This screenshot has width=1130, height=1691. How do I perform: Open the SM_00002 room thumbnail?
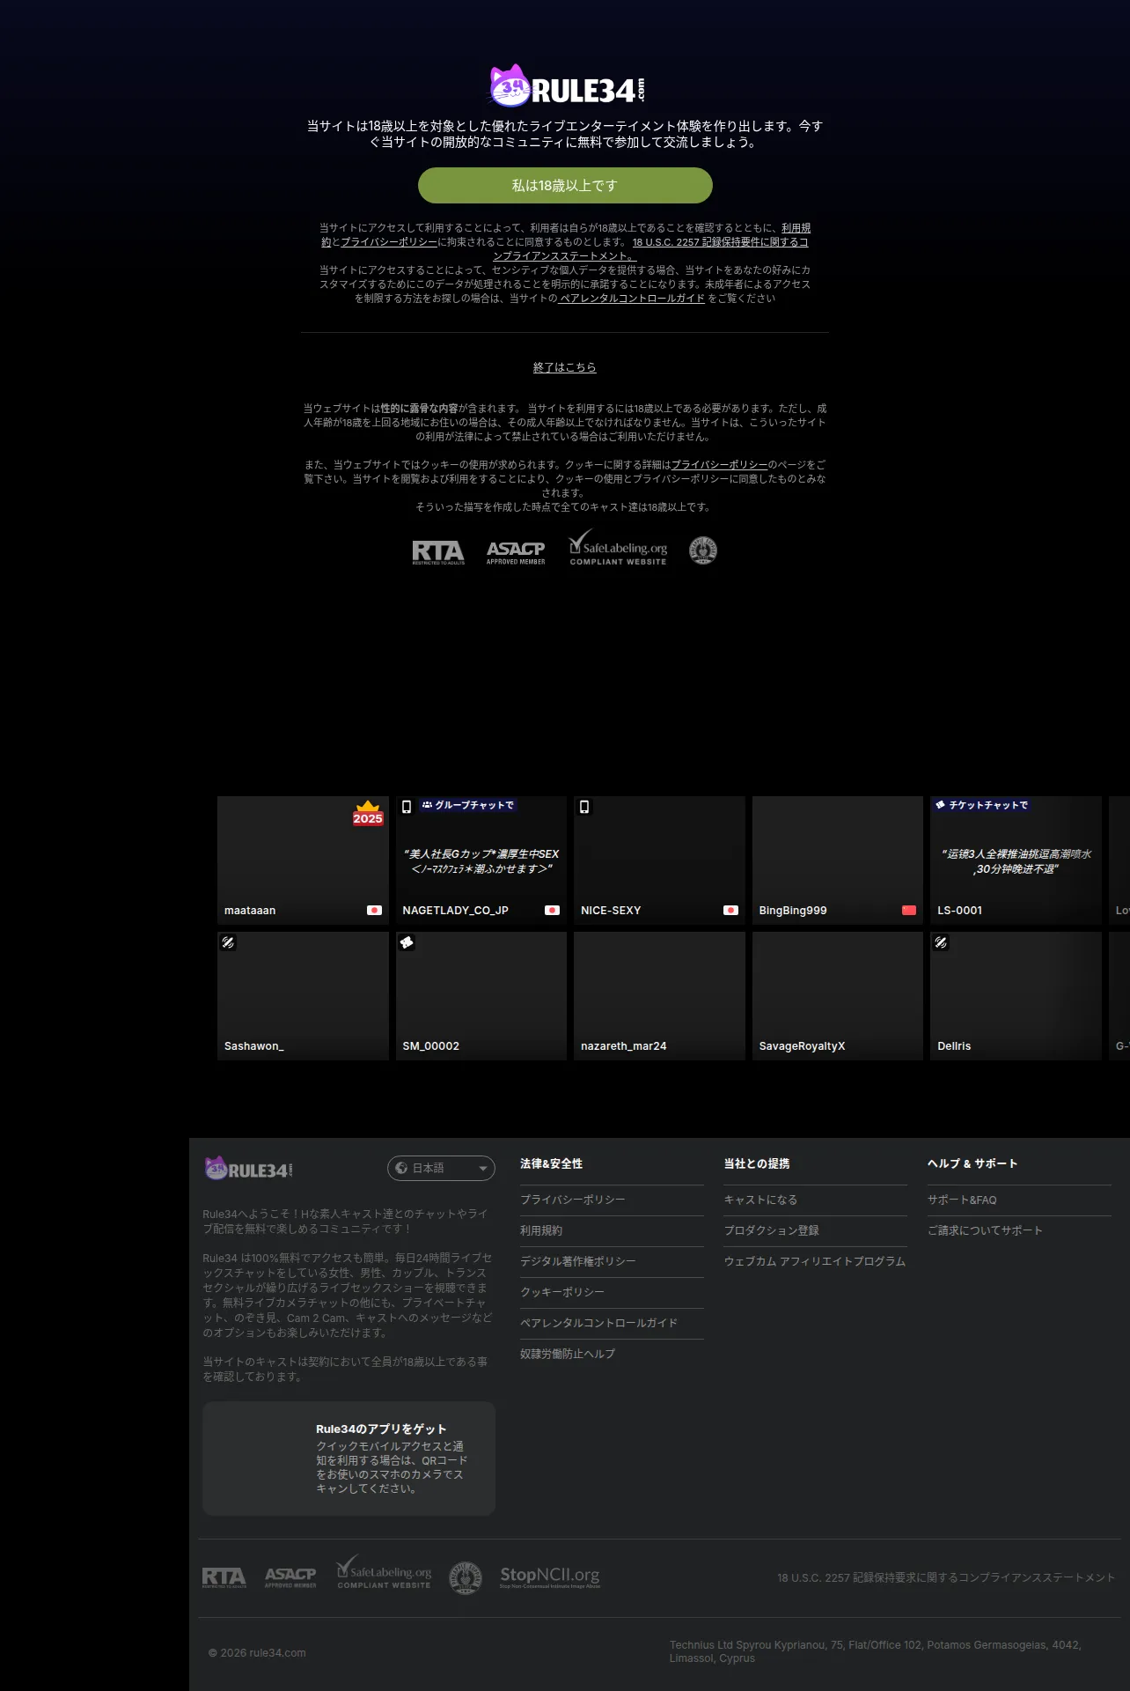[481, 996]
